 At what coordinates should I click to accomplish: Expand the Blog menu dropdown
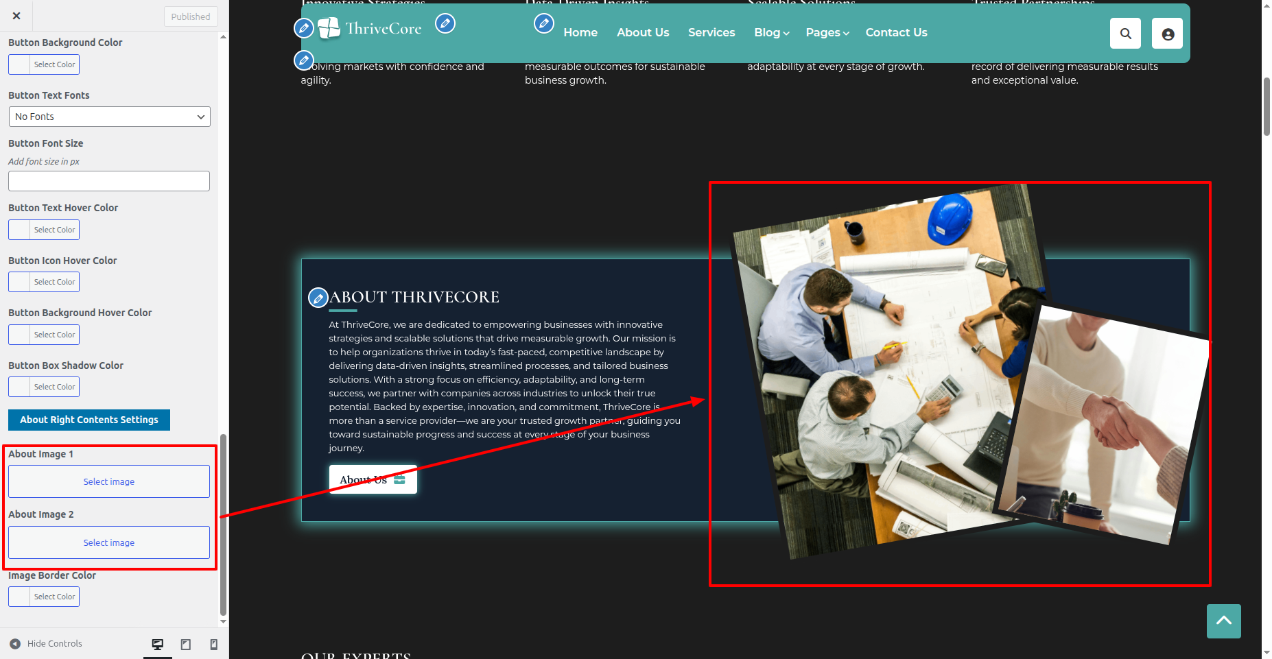(771, 33)
